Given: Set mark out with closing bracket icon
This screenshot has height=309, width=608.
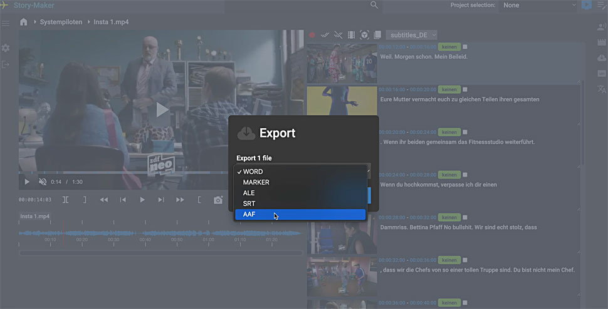Looking at the screenshot, I should point(85,200).
